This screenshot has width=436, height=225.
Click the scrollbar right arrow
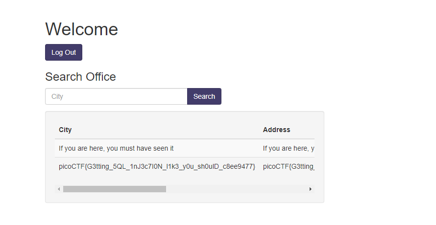310,189
